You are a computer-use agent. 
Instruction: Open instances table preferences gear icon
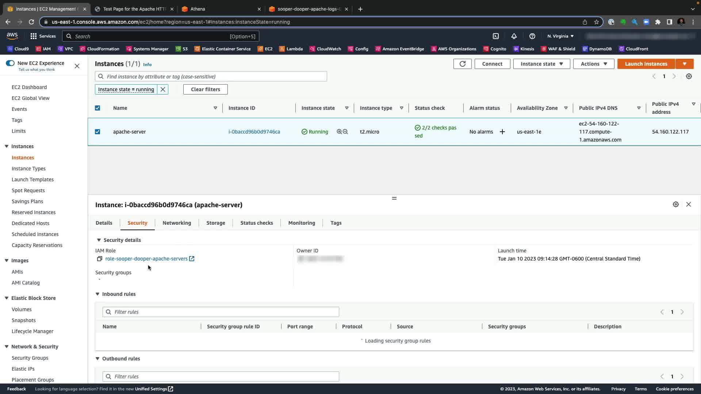tap(689, 76)
